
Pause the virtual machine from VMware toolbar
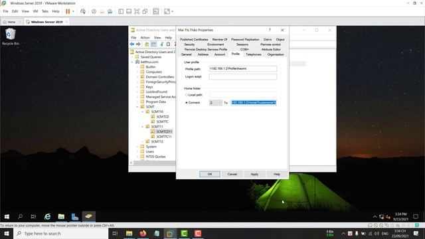pyautogui.click(x=68, y=11)
